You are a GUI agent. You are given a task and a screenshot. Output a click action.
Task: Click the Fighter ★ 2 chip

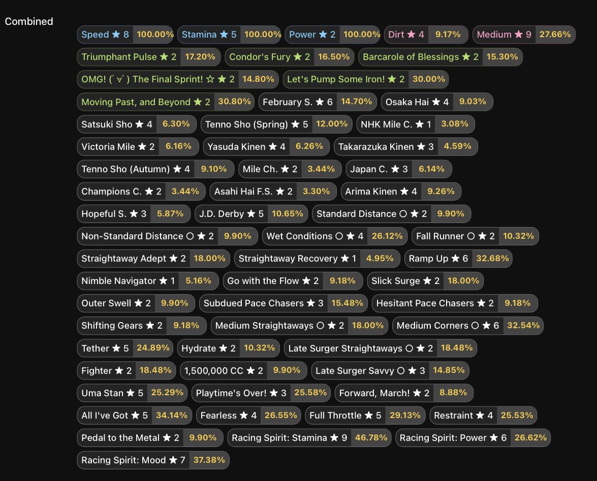(x=127, y=371)
